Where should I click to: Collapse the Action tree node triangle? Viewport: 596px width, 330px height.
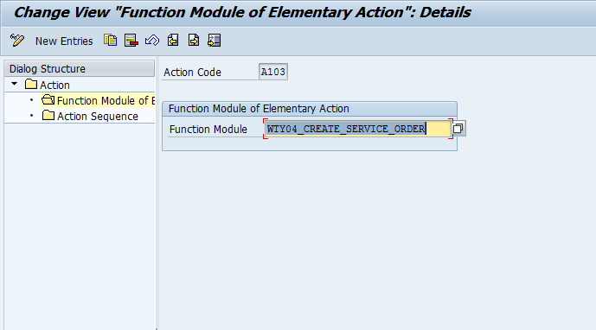coord(15,84)
